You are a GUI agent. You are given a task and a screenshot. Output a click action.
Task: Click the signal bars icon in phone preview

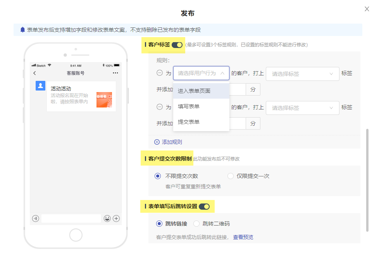[x=34, y=65]
